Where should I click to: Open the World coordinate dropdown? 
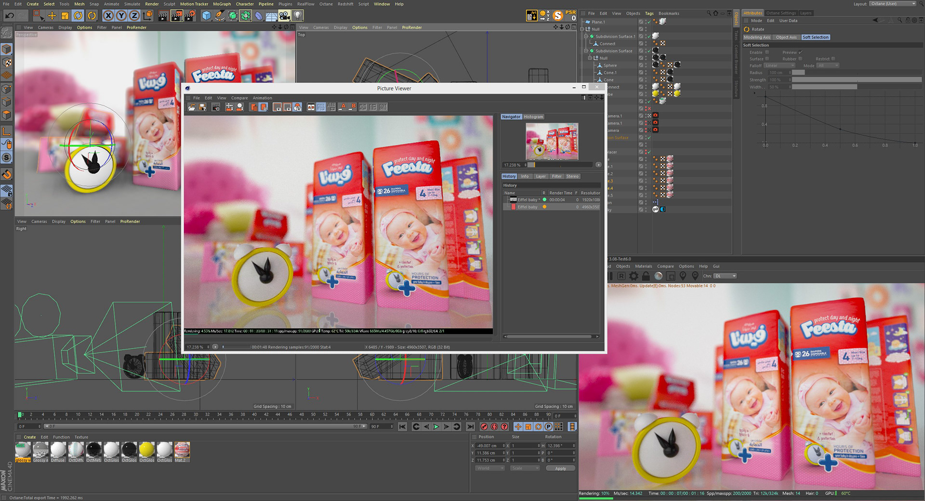click(490, 468)
